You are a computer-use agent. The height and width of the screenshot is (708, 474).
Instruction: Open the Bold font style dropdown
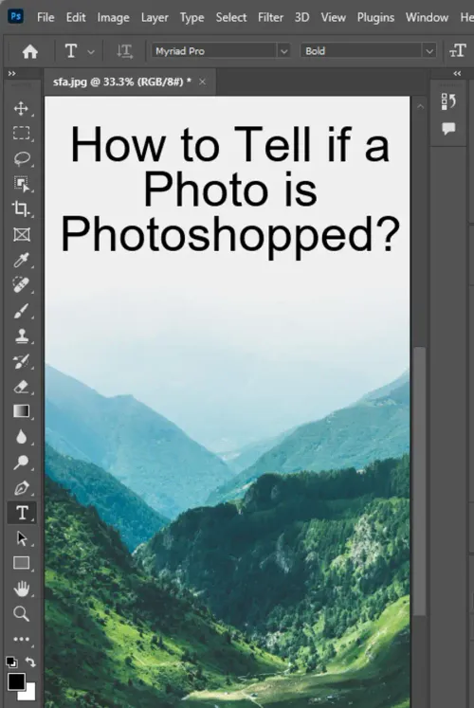coord(429,51)
